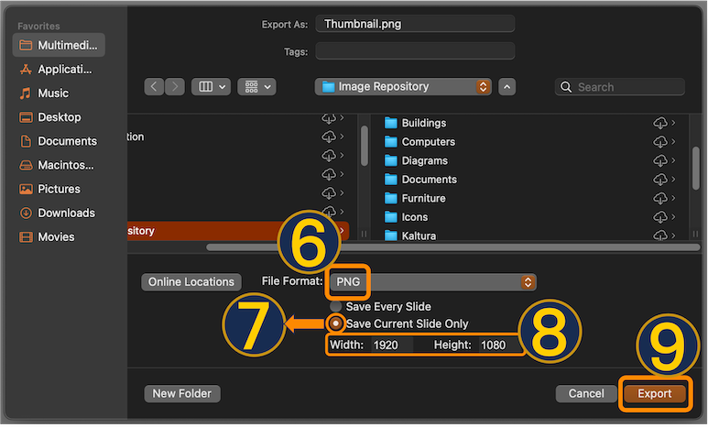The image size is (708, 427).
Task: Open the Image Repository location popup
Action: point(403,87)
